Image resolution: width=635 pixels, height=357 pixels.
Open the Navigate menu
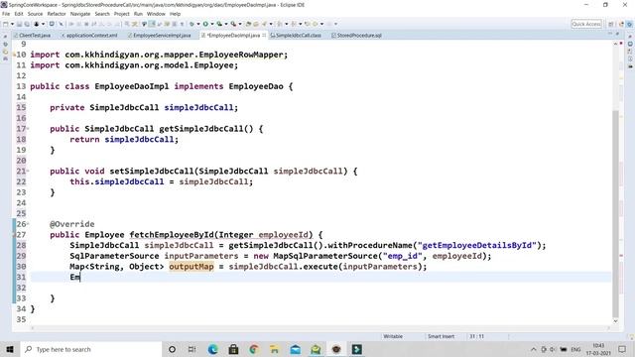(80, 14)
